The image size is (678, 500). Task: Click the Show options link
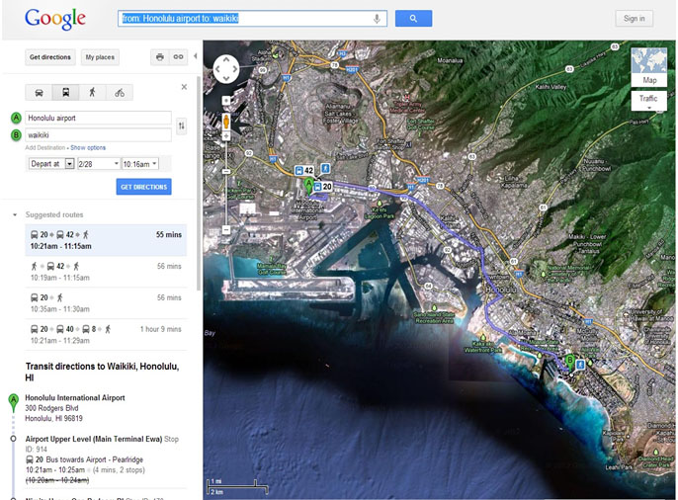point(88,148)
